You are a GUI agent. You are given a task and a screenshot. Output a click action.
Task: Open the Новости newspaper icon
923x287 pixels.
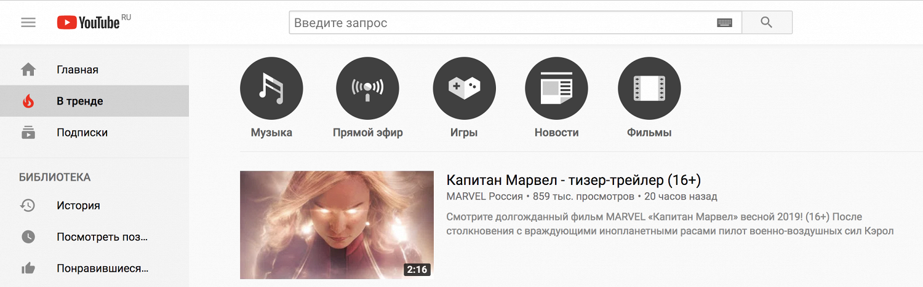click(556, 89)
